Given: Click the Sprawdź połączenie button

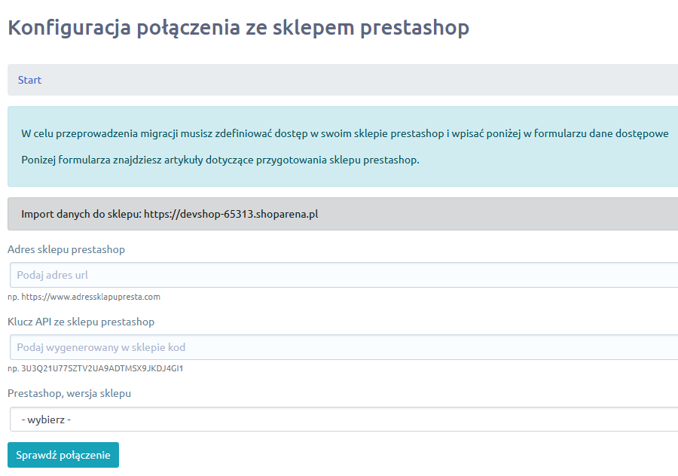Looking at the screenshot, I should [x=63, y=455].
